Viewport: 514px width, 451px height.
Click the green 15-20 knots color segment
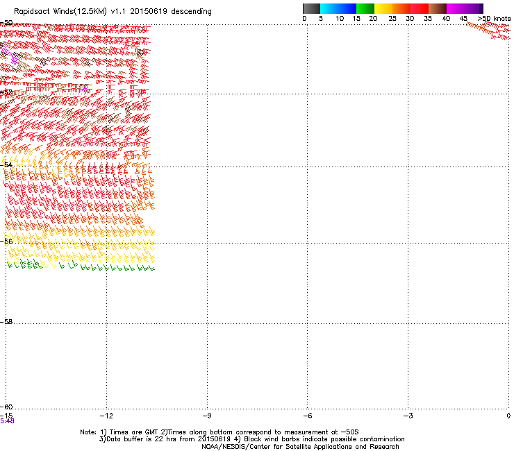point(365,8)
